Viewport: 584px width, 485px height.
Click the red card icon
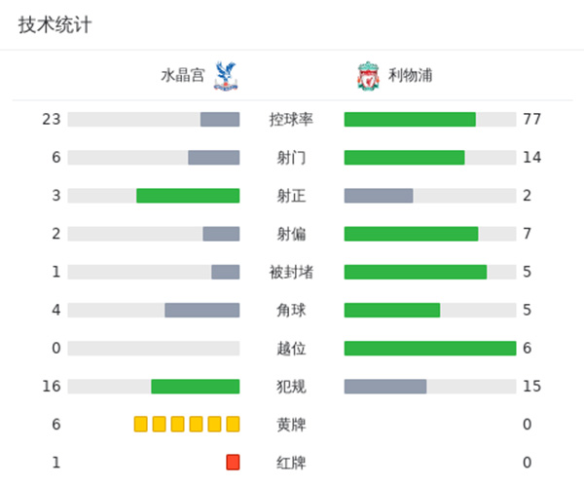pos(233,463)
